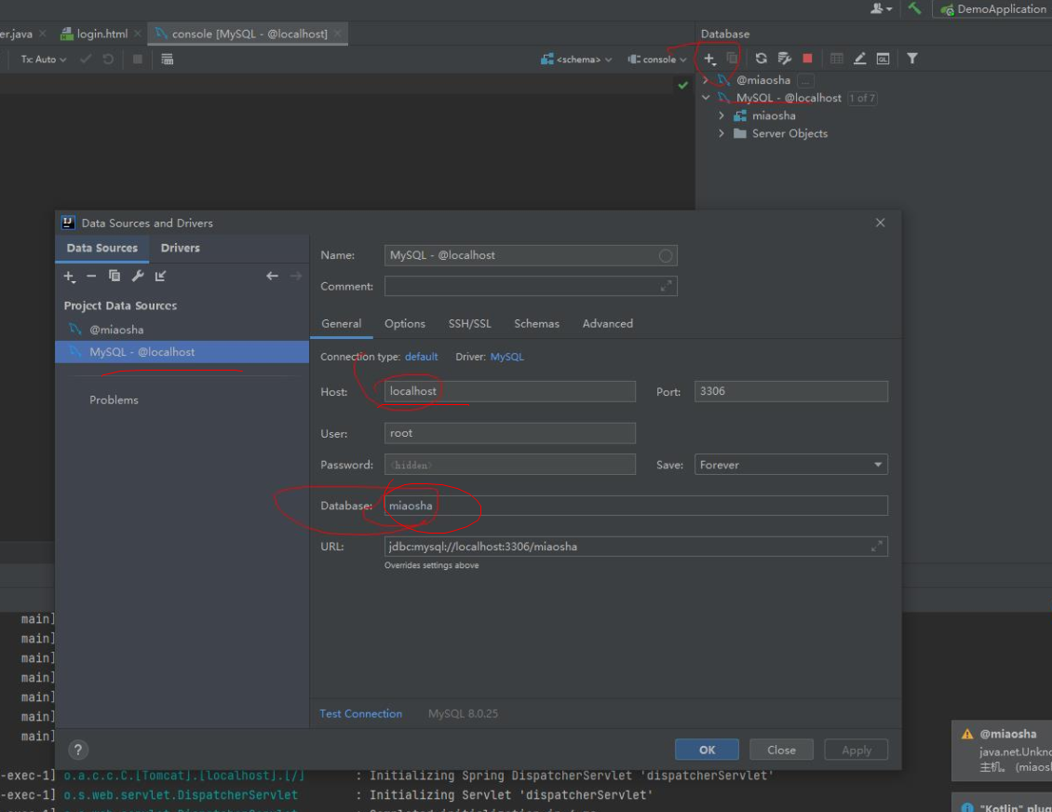Expand the @miaosha node in Database tree
Screen dimensions: 1052x812
click(x=705, y=80)
